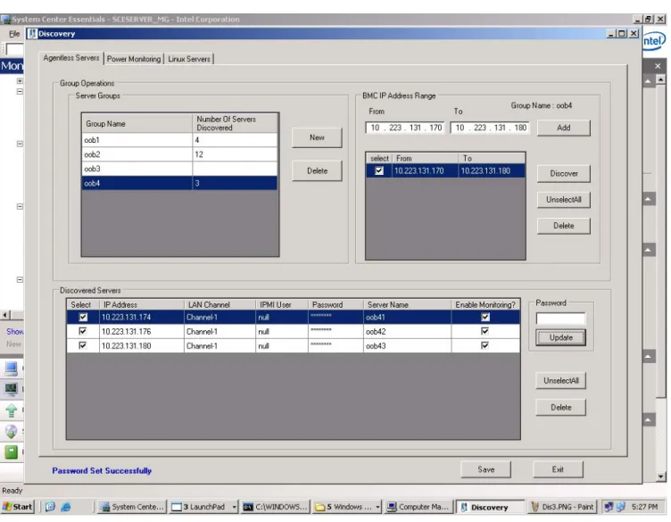
Task: Uncheck Select box for 10.223.131.174
Action: [x=83, y=317]
